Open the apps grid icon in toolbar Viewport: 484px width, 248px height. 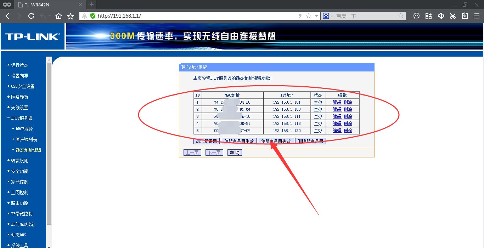click(x=428, y=16)
